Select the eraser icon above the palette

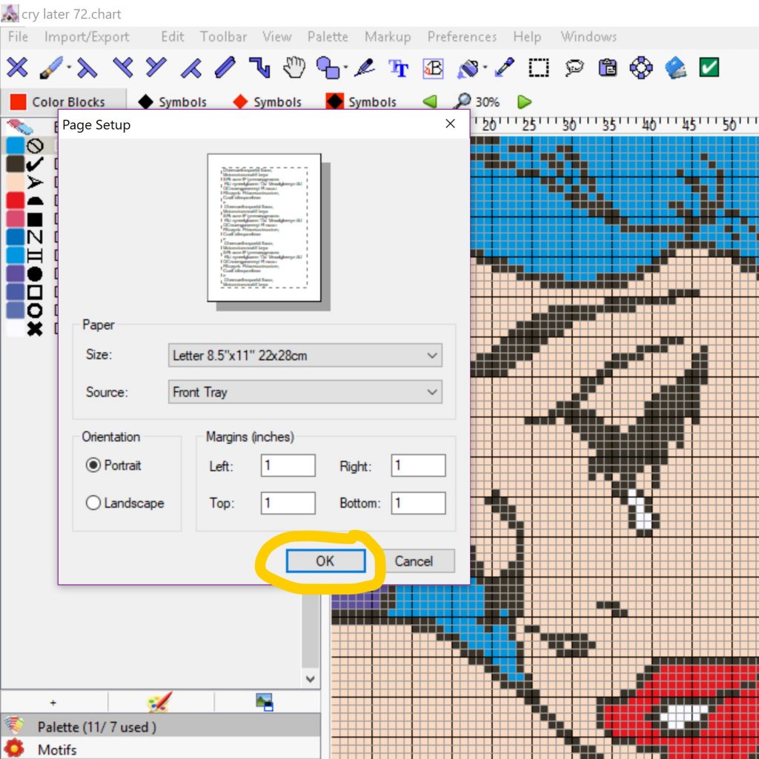(x=20, y=127)
